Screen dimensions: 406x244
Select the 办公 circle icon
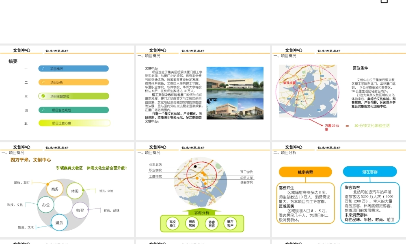pos(46,205)
